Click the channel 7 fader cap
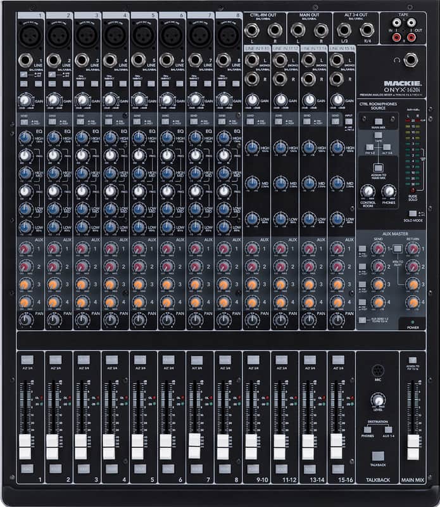The width and height of the screenshot is (440, 507). coord(194,446)
